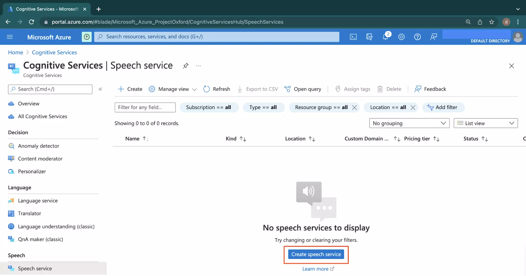Open Anomaly detector in sidebar
Image resolution: width=526 pixels, height=276 pixels.
click(x=34, y=146)
